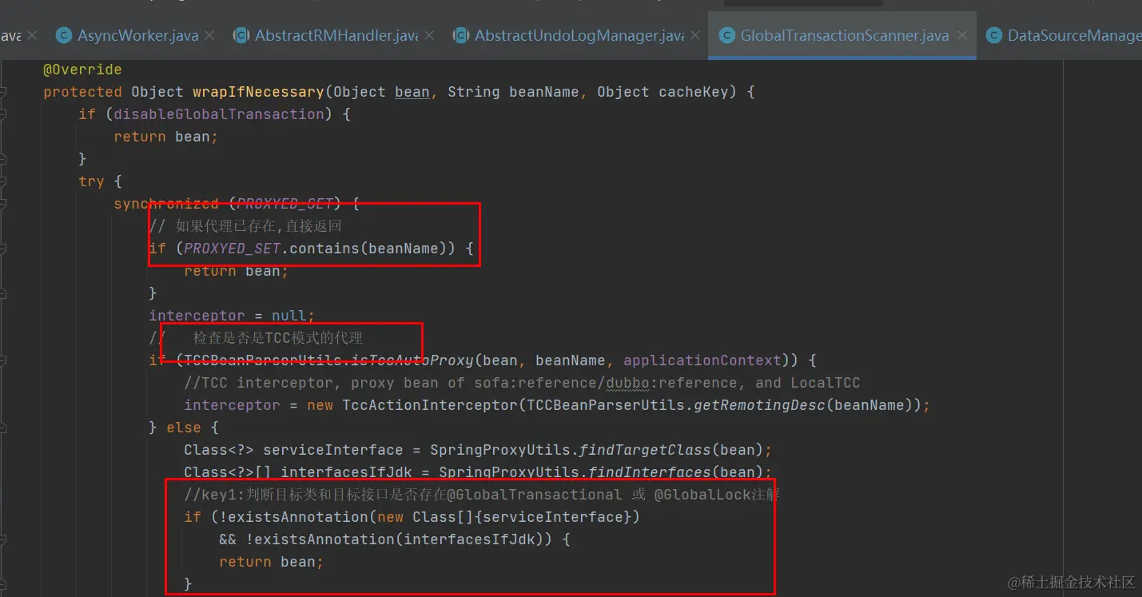Click the 'serviceInterface' variable declaration
The image size is (1142, 597).
tap(333, 450)
